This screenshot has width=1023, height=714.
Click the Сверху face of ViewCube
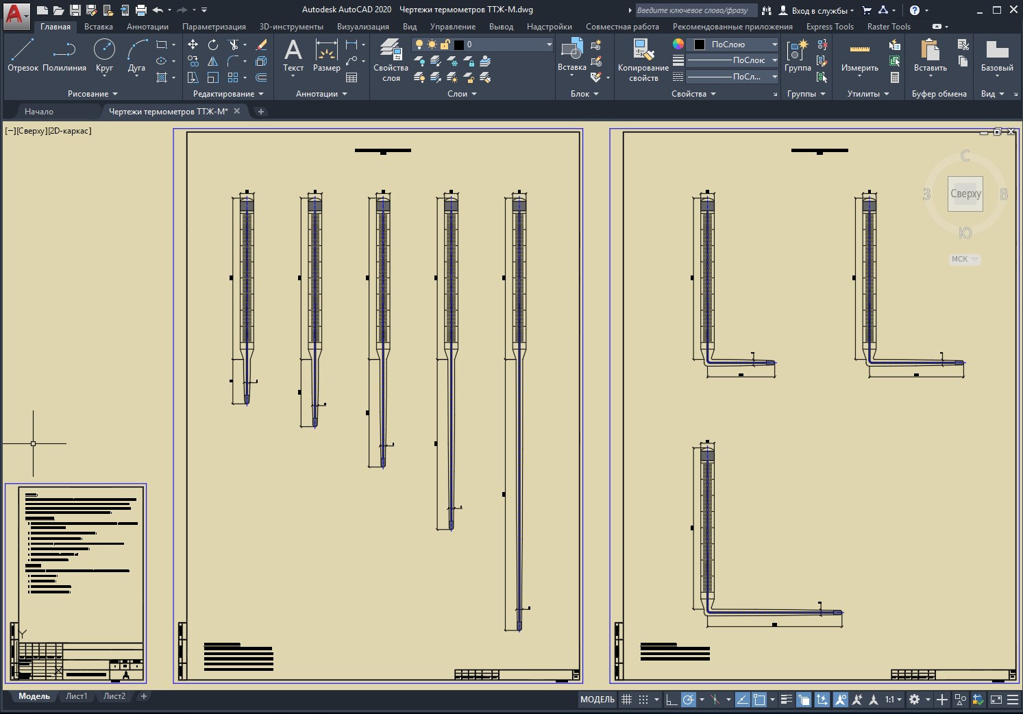[965, 194]
